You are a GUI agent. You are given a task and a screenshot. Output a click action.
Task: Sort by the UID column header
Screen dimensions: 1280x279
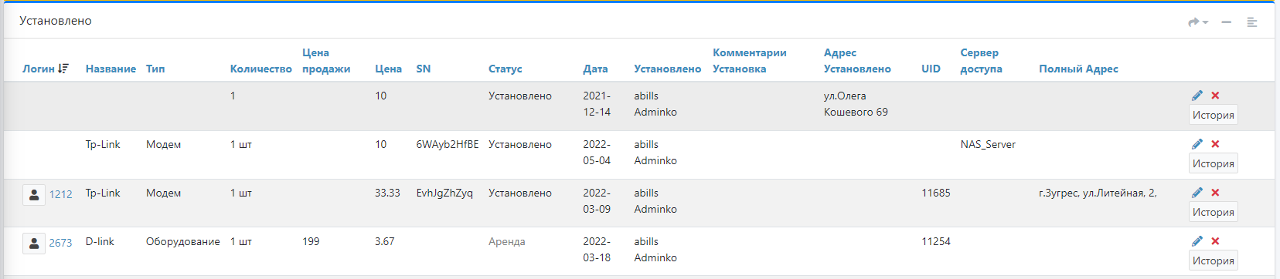pos(931,69)
